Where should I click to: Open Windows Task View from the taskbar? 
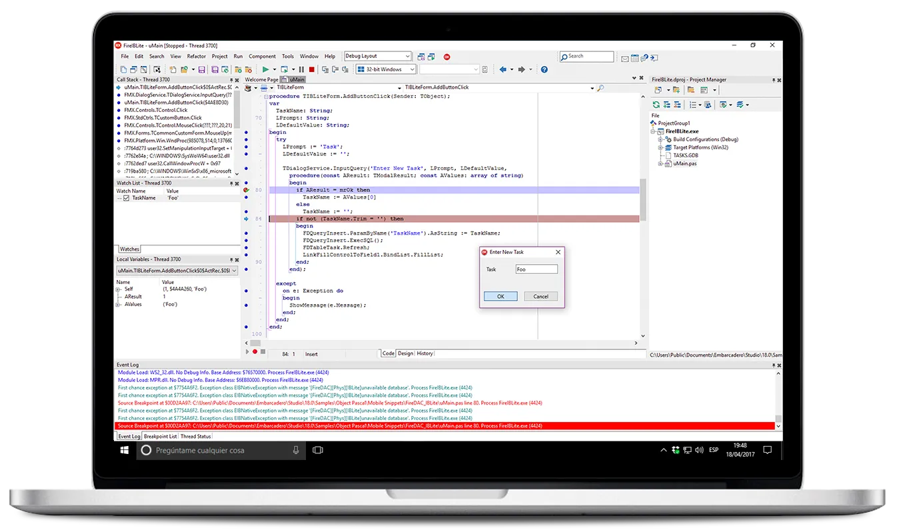[x=318, y=450]
